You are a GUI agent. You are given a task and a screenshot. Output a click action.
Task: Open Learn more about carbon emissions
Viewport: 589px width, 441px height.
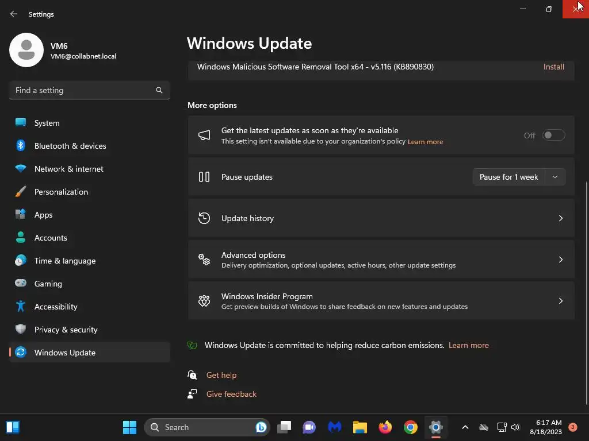[468, 345]
